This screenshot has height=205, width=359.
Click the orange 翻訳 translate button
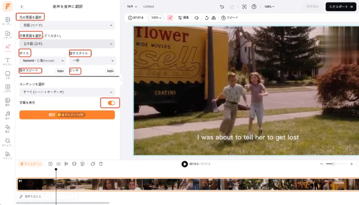tap(67, 115)
